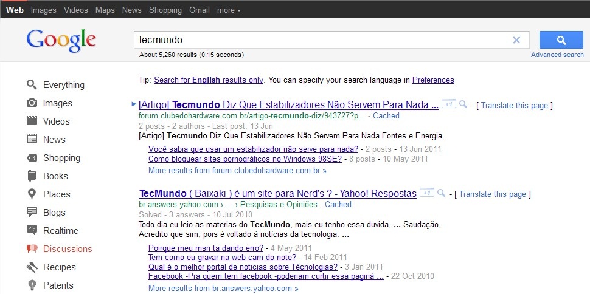Open Gmail from top navigation bar
This screenshot has width=590, height=294.
[x=200, y=10]
